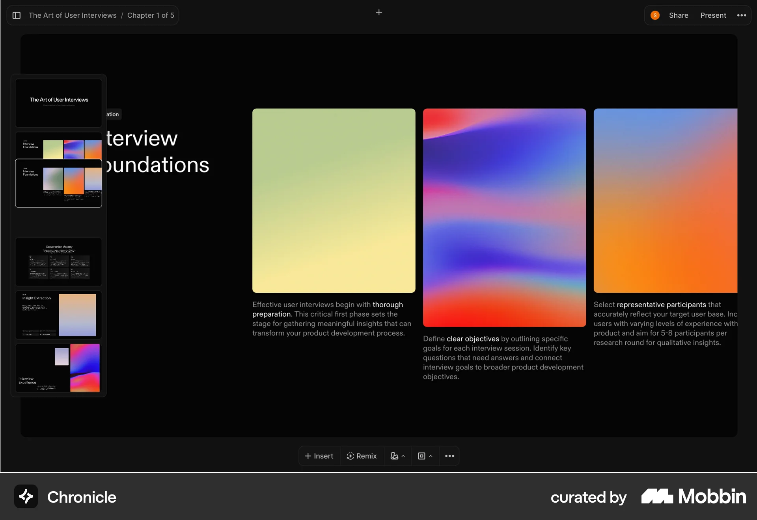757x520 pixels.
Task: Click the layout frame icon in bottom toolbar
Action: [x=422, y=456]
